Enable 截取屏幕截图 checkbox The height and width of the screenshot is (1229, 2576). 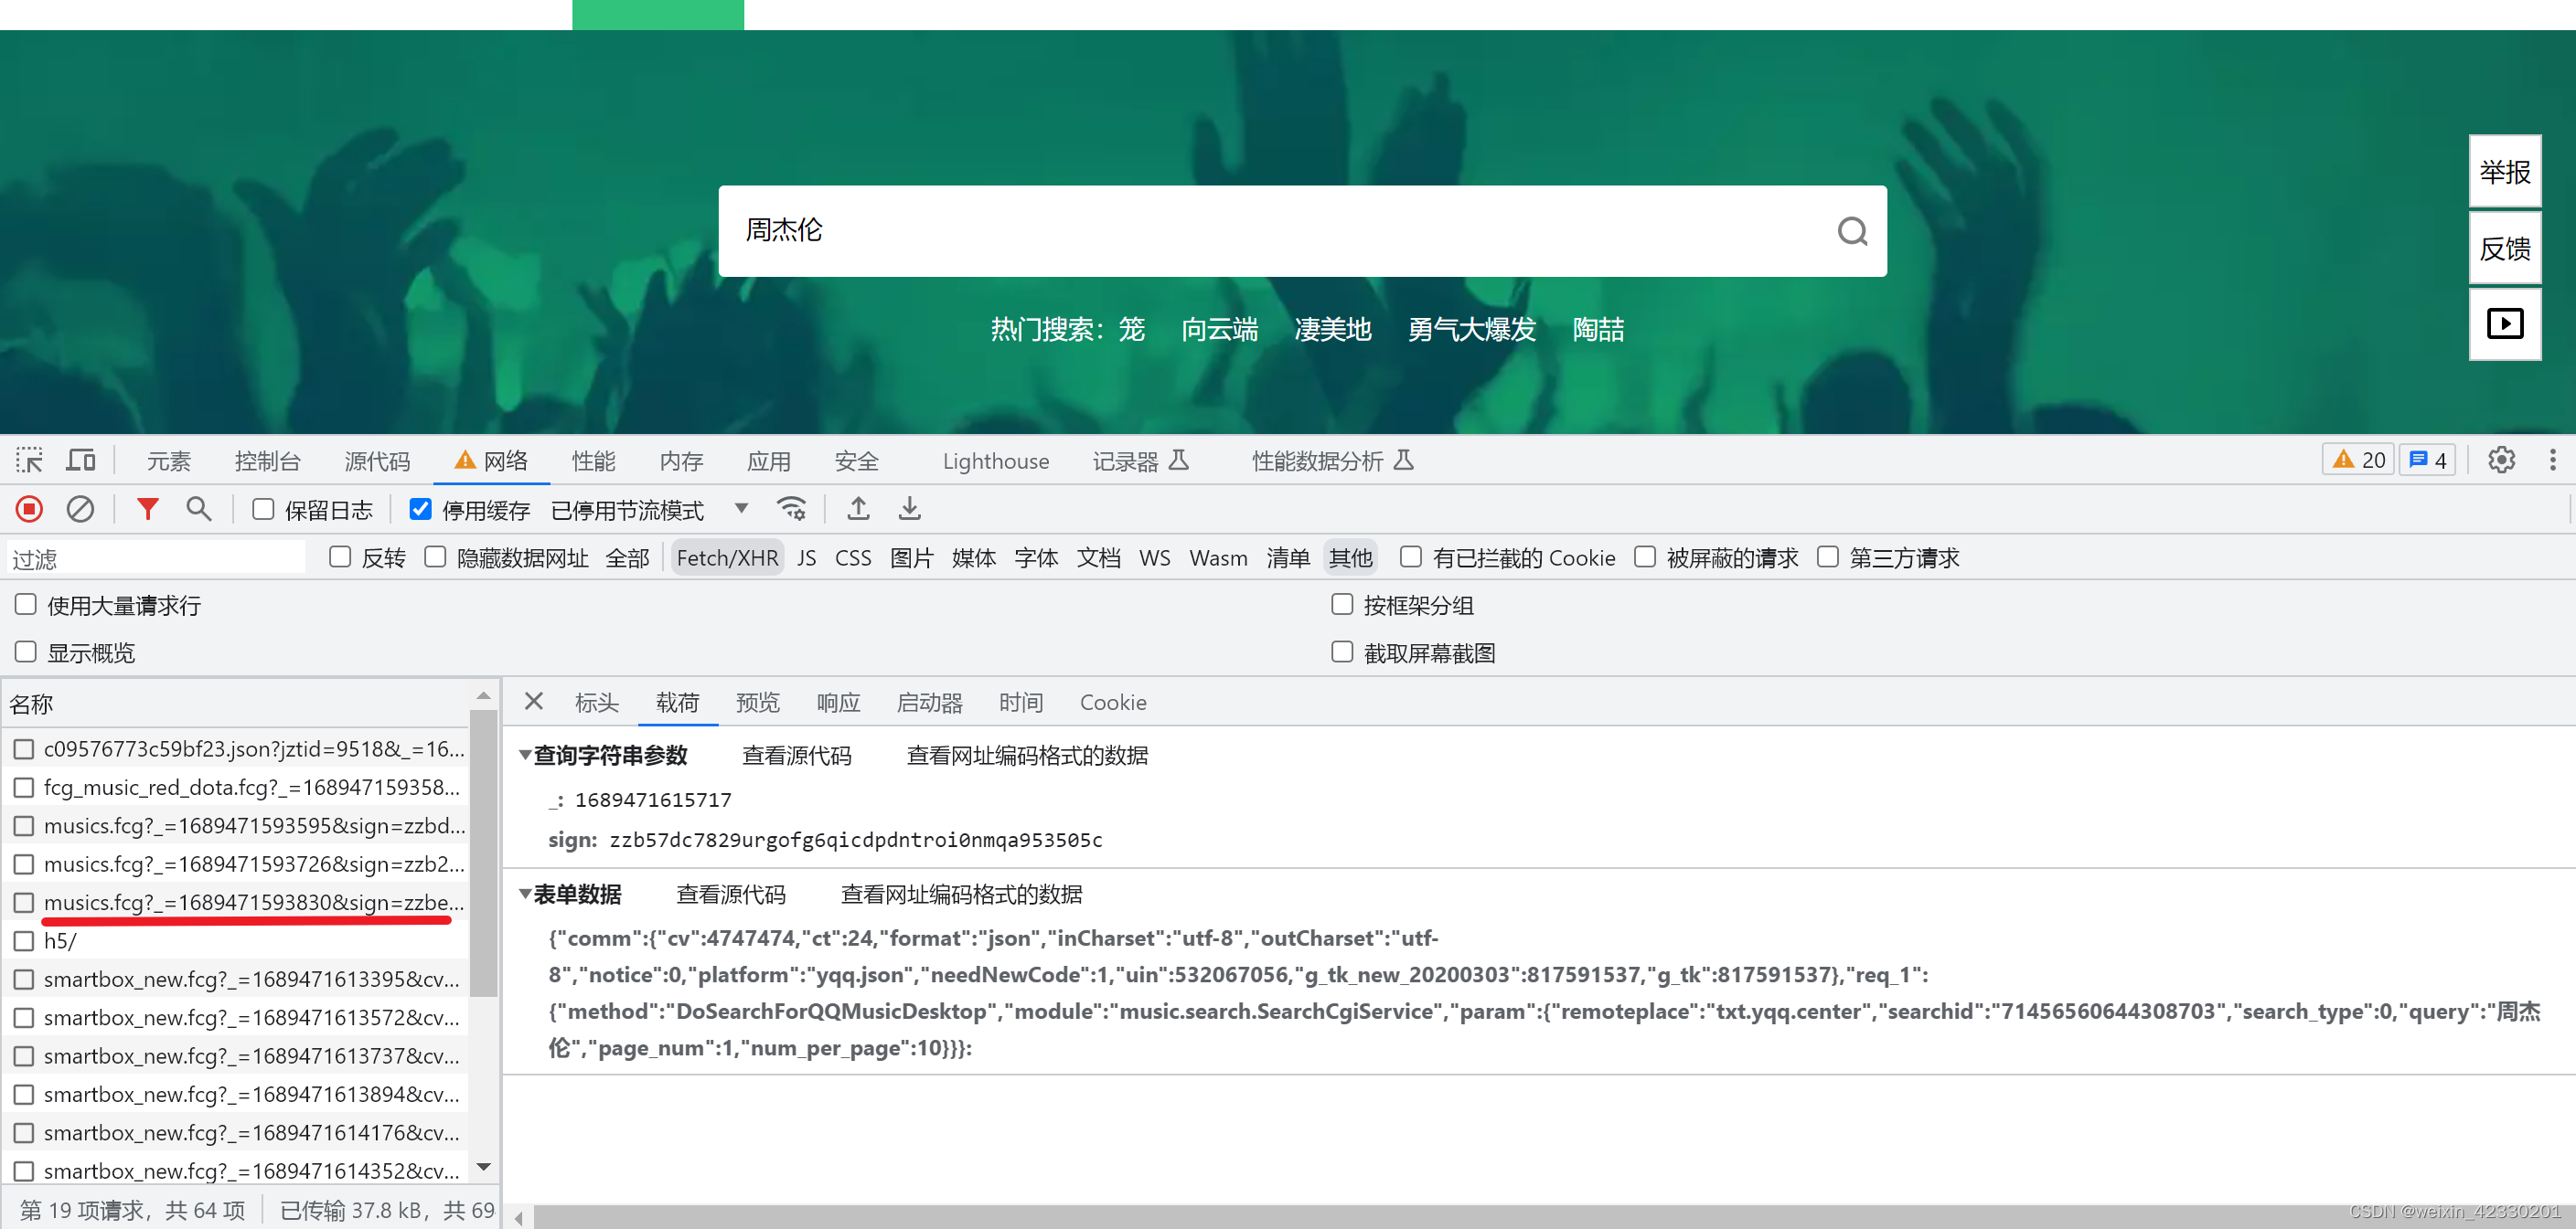click(x=1342, y=652)
